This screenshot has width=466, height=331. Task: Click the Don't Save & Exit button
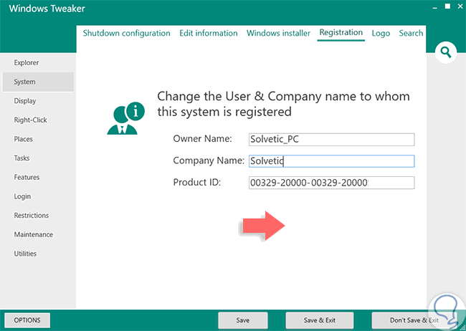414,320
